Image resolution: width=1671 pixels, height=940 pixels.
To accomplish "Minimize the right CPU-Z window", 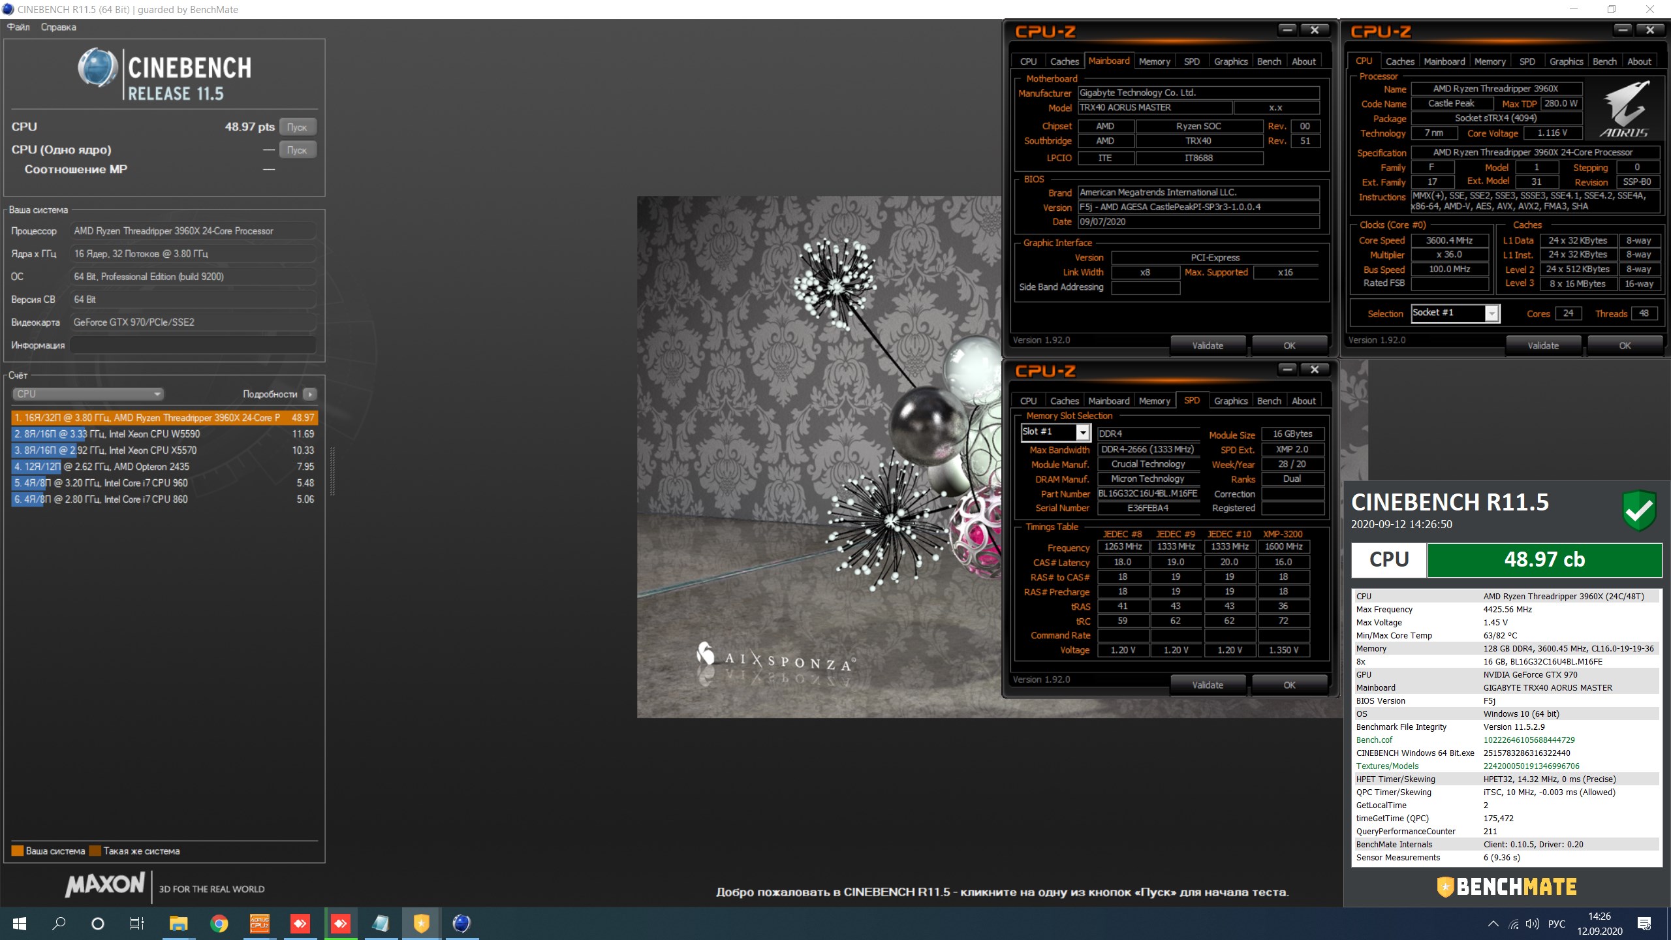I will point(1623,30).
